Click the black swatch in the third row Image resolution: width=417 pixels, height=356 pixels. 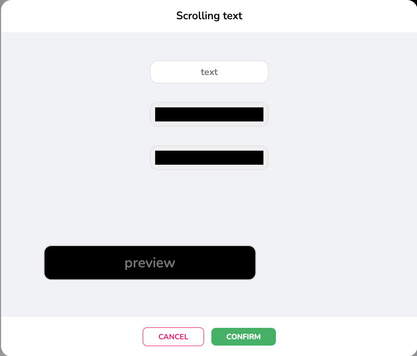tap(209, 157)
